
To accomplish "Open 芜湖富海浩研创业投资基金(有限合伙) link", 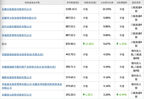I will pyautogui.click(x=22, y=54).
